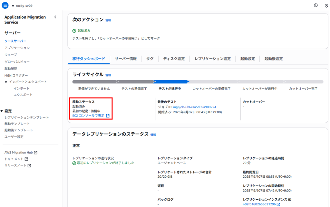Click external link icon next to replication instance ID
Screen dimensions: 330x207
pyautogui.click(x=278, y=204)
